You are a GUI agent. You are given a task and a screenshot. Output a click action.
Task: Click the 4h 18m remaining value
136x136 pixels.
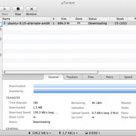(97, 103)
